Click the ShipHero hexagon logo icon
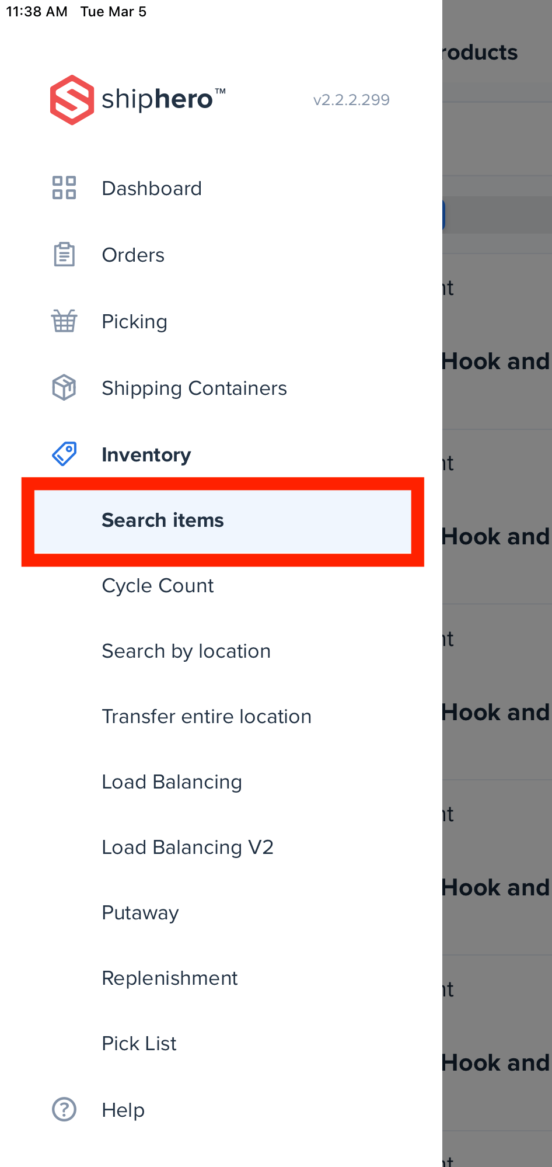The height and width of the screenshot is (1167, 552). [x=72, y=100]
